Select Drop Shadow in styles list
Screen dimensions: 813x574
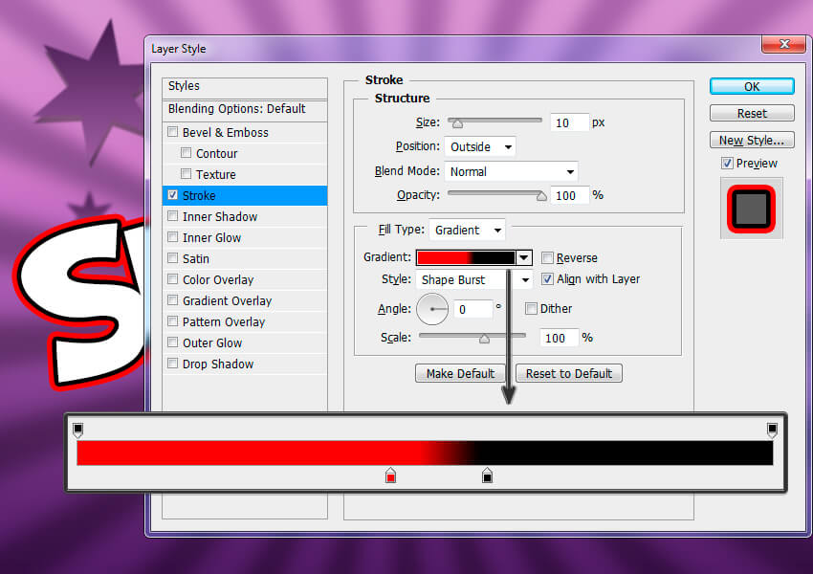pos(218,364)
